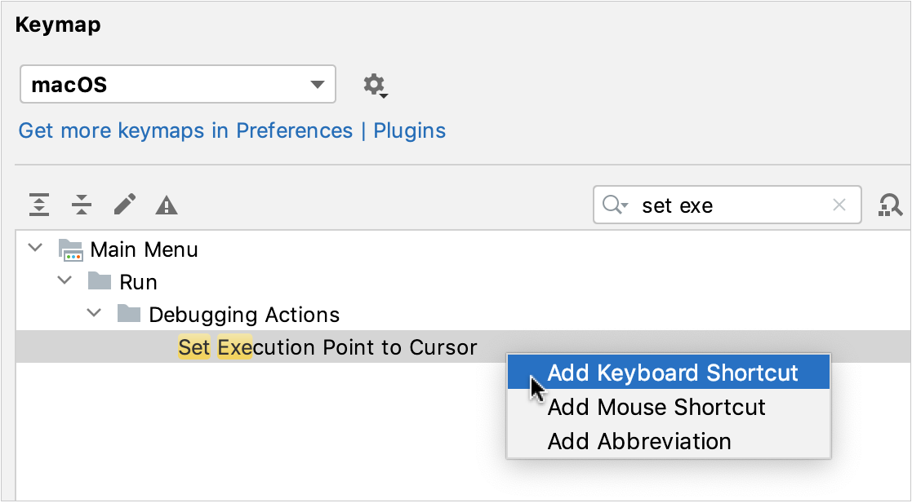The width and height of the screenshot is (912, 503).
Task: Open the shortcut conflicts warning icon
Action: point(166,205)
